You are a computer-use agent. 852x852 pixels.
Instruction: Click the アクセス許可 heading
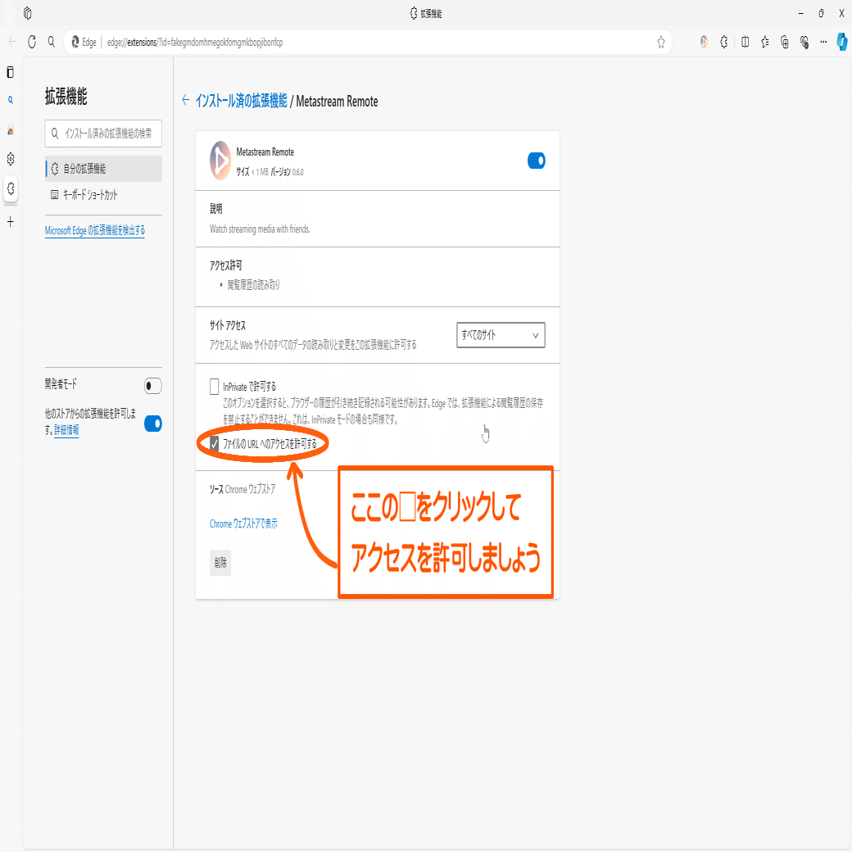pyautogui.click(x=225, y=265)
